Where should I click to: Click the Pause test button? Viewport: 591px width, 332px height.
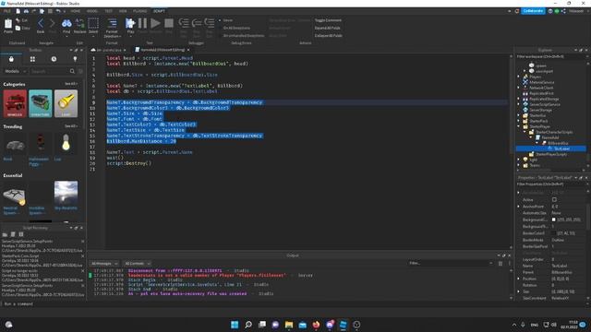click(x=142, y=23)
